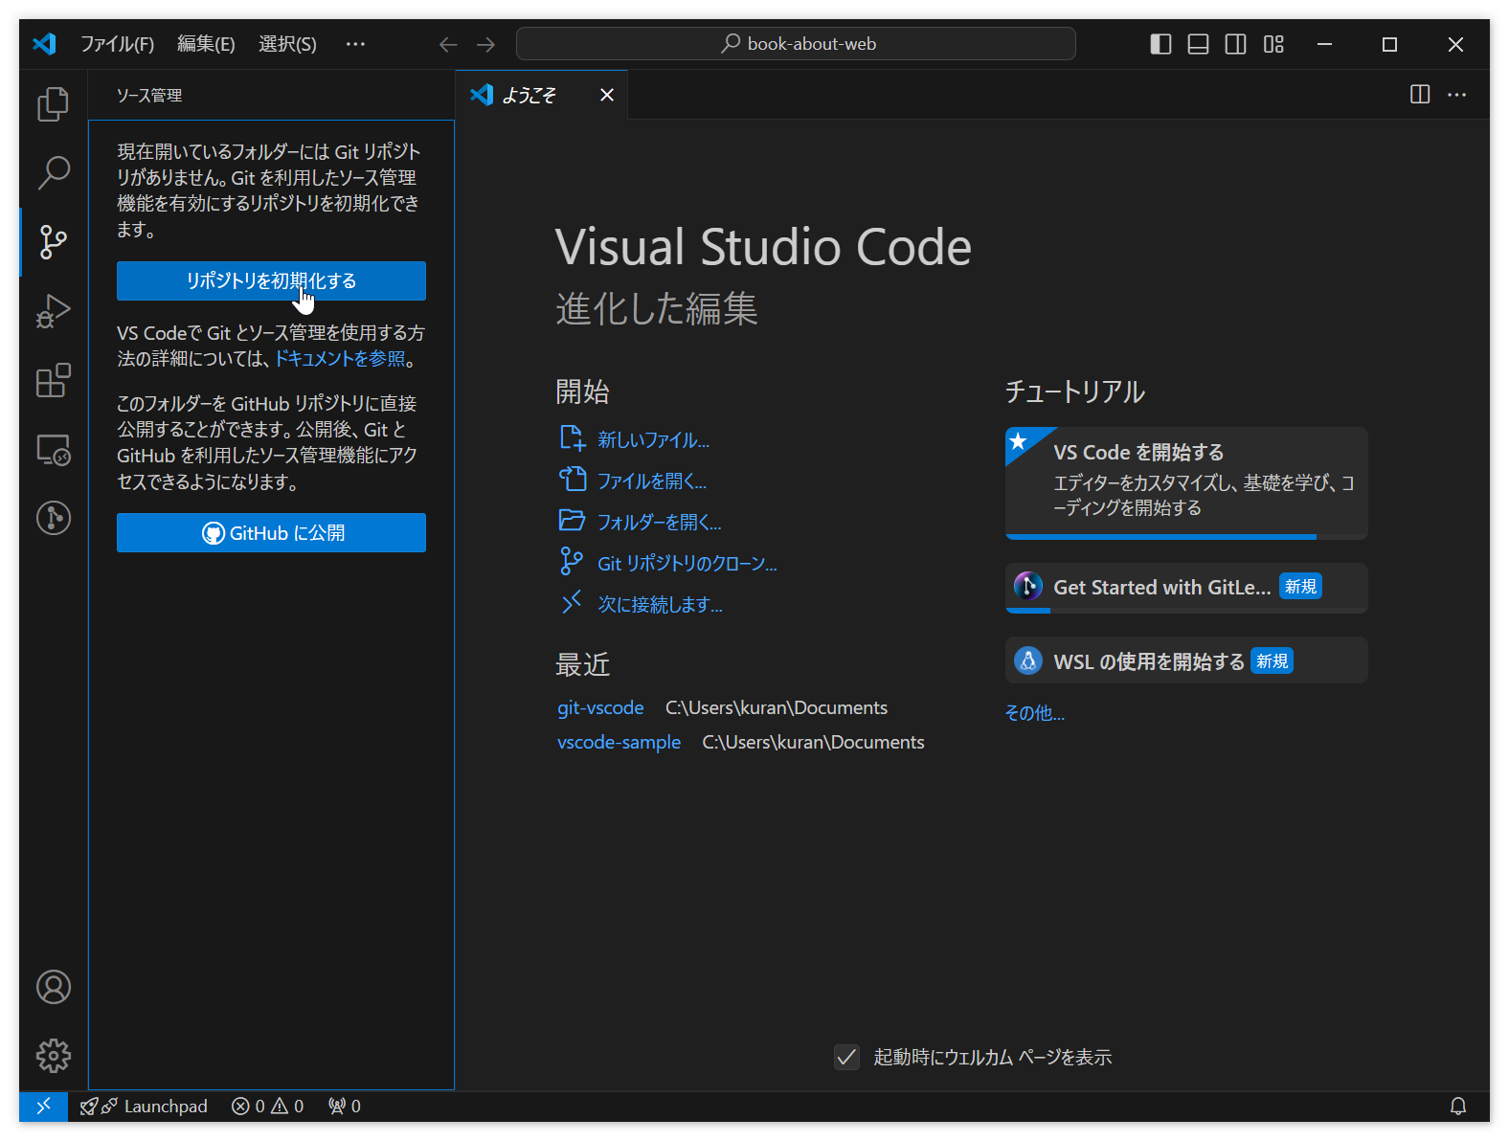Open the ドキュメントを参照 link

(x=340, y=358)
